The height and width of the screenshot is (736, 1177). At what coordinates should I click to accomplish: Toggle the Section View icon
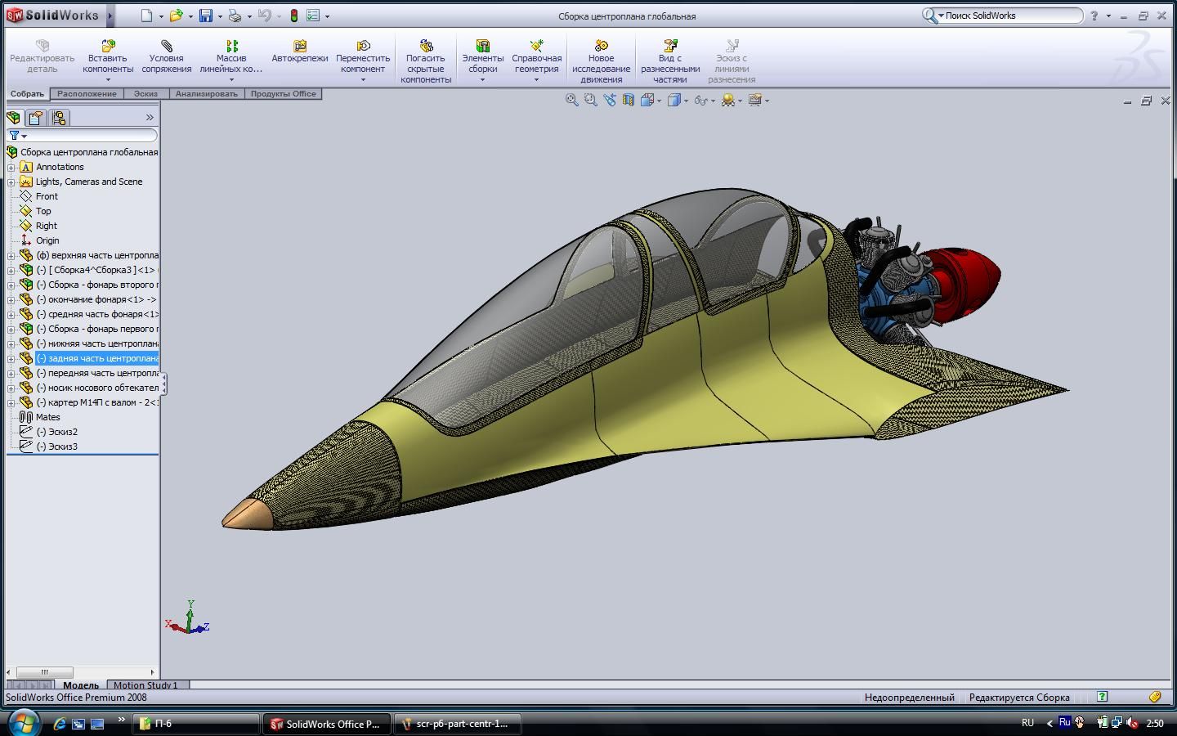click(628, 100)
